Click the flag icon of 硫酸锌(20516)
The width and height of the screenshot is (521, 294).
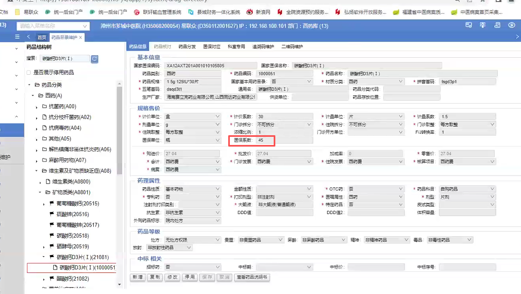coord(52,214)
